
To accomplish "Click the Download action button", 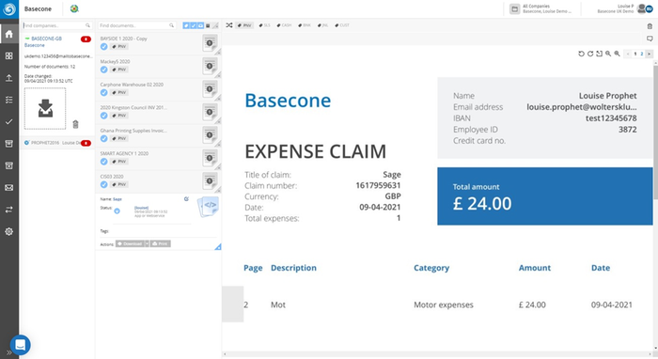I will click(x=130, y=243).
